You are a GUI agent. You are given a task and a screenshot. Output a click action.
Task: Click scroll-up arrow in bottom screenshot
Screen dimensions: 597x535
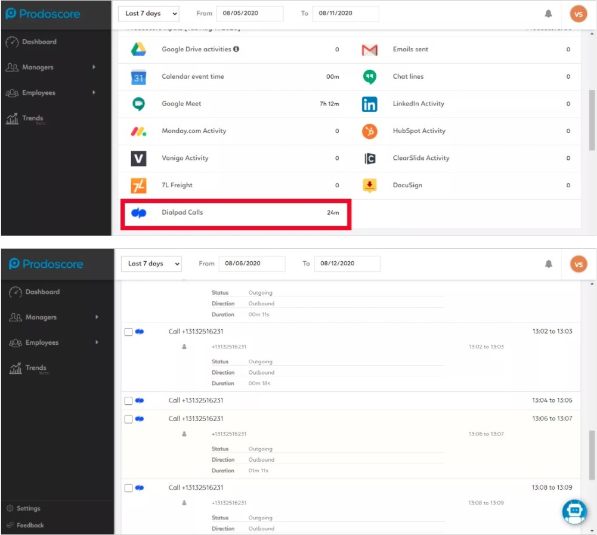(x=592, y=284)
